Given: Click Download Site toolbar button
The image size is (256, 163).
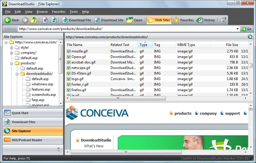Looking at the screenshot, I should (x=109, y=20).
